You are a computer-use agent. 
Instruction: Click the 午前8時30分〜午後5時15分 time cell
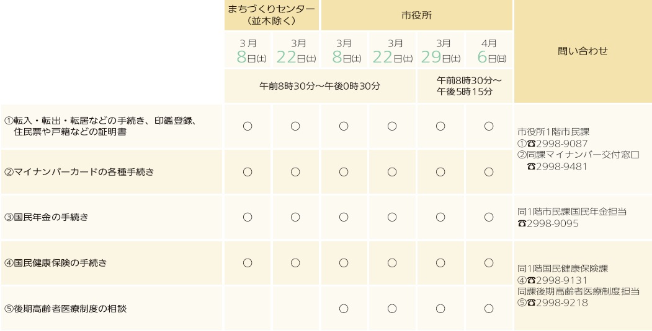[x=465, y=86]
